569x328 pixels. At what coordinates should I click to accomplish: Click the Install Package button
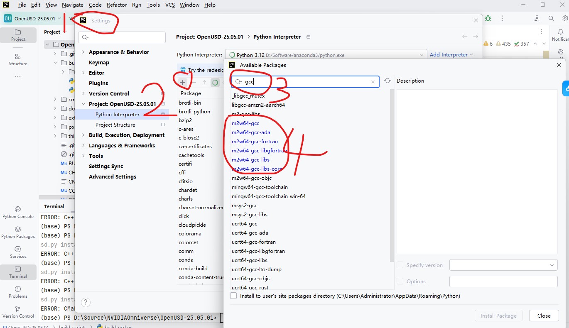point(498,316)
